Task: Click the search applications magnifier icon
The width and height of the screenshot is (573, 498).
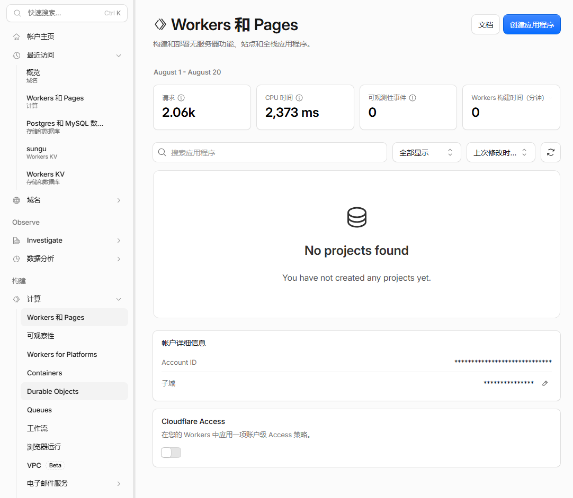Action: click(x=162, y=152)
